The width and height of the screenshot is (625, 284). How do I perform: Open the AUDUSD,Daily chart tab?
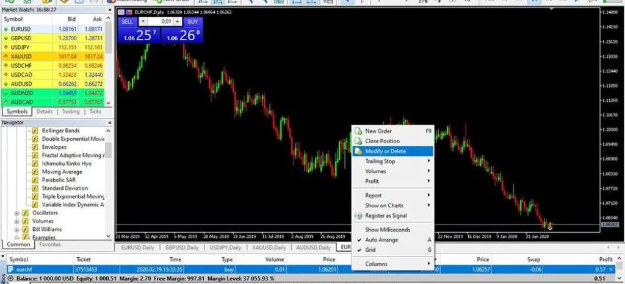click(313, 247)
